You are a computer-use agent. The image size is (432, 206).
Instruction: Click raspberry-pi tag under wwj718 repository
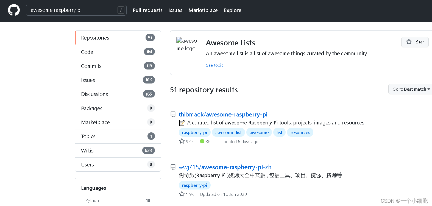click(x=194, y=185)
